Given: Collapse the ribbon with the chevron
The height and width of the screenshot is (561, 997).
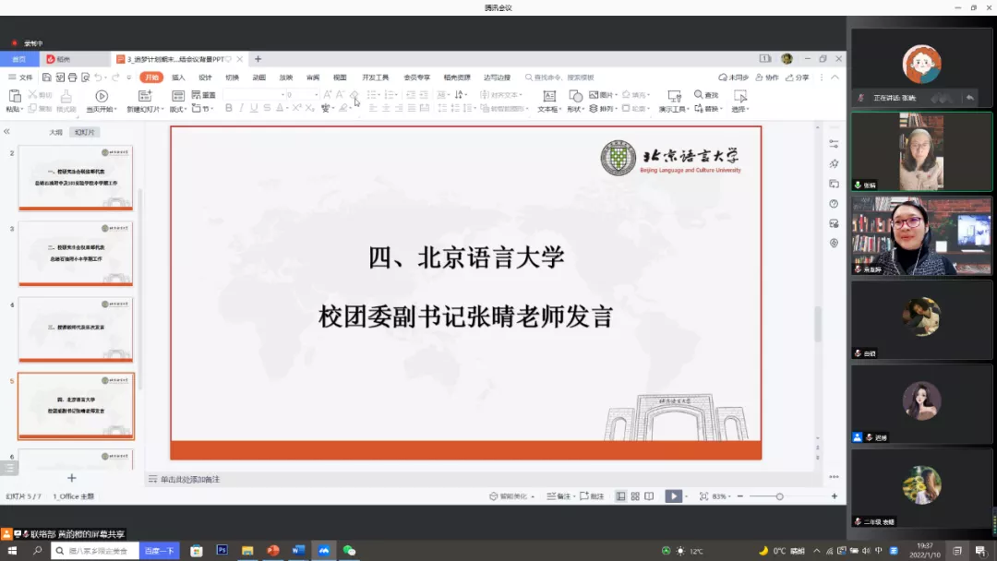Looking at the screenshot, I should (x=835, y=78).
